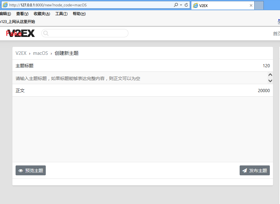The width and height of the screenshot is (280, 204).
Task: Click the URL text in the address bar
Action: click(48, 5)
